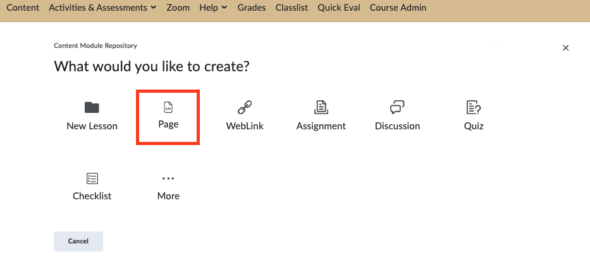Pick the Assignment document icon
The image size is (590, 263).
tap(321, 107)
